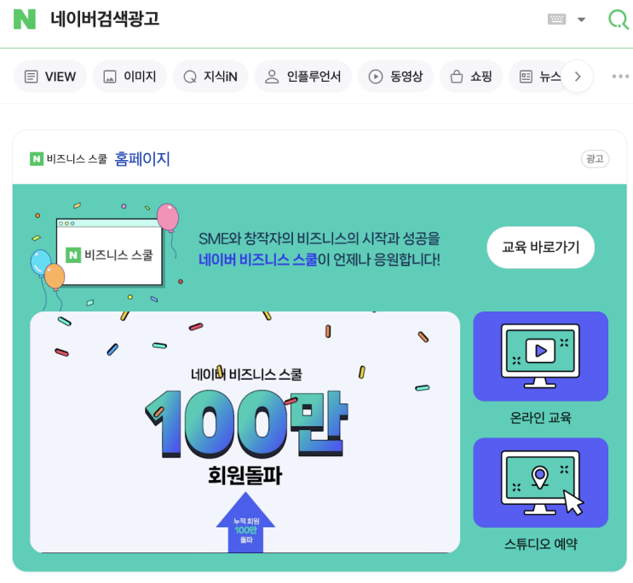Open the 스튜디오 예약 location icon
633x583 pixels.
540,483
